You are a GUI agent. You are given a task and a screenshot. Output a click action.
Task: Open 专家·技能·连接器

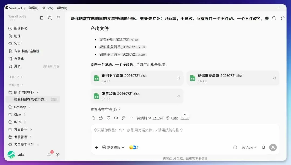[x=24, y=51]
